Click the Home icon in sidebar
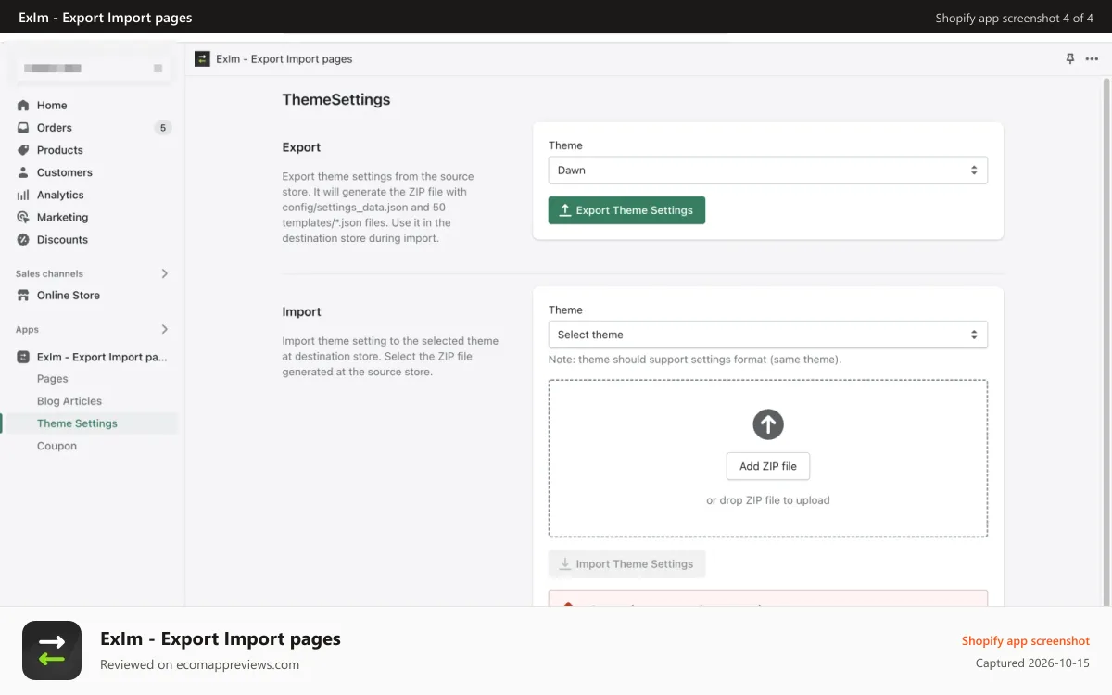 [23, 106]
